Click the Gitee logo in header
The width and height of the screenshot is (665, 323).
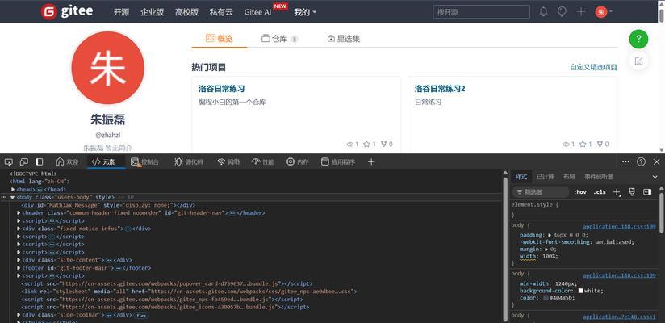coord(67,11)
